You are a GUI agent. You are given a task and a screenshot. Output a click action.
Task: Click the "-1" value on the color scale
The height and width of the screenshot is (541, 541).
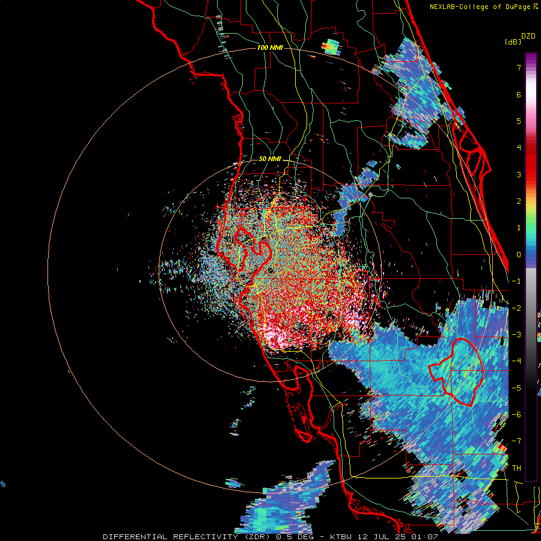click(x=516, y=281)
